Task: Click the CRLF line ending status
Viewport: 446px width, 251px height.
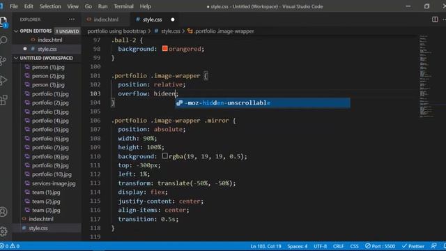Action: click(x=338, y=246)
